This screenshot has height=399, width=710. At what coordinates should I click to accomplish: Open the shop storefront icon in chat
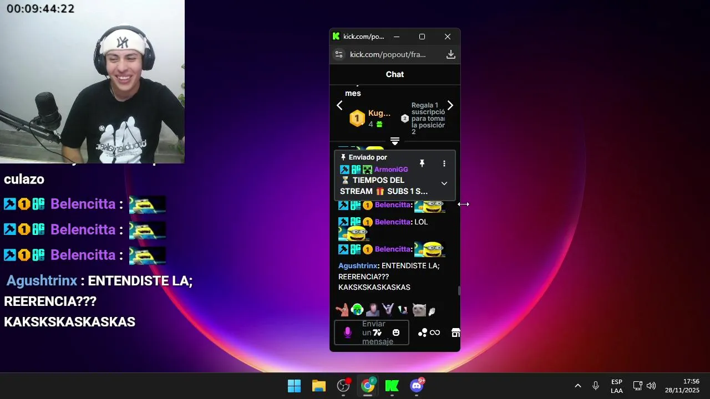pos(455,332)
